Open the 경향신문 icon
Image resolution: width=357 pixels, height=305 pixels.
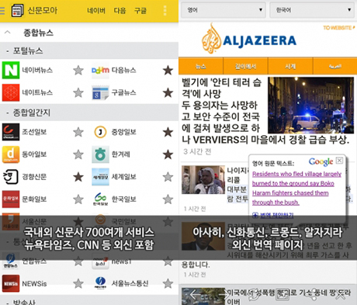(11, 177)
